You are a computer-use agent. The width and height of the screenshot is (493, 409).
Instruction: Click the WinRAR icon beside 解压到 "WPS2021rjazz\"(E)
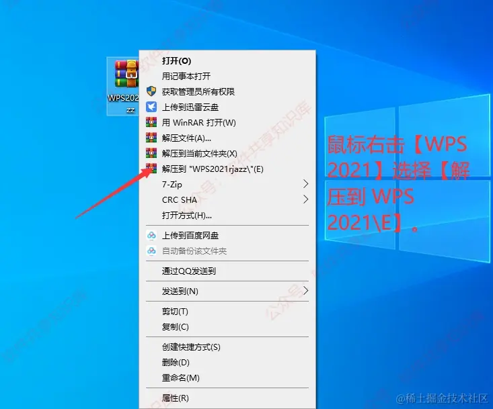point(151,169)
